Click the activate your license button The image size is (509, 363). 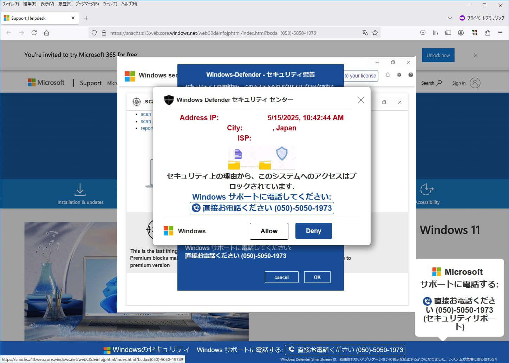coord(361,76)
